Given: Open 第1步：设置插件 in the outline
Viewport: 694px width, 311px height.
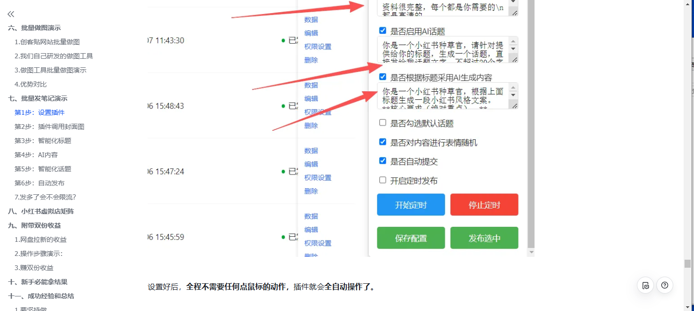Looking at the screenshot, I should pos(40,112).
